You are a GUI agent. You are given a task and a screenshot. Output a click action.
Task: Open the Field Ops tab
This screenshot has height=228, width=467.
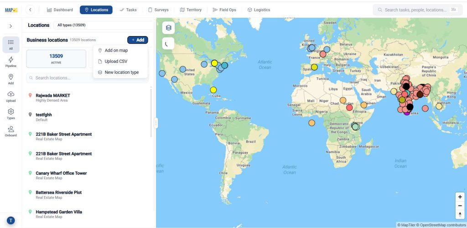[x=224, y=10]
